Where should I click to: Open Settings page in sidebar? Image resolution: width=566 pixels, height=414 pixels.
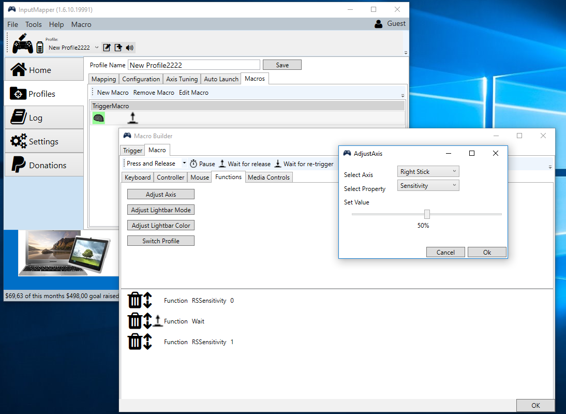tap(44, 141)
